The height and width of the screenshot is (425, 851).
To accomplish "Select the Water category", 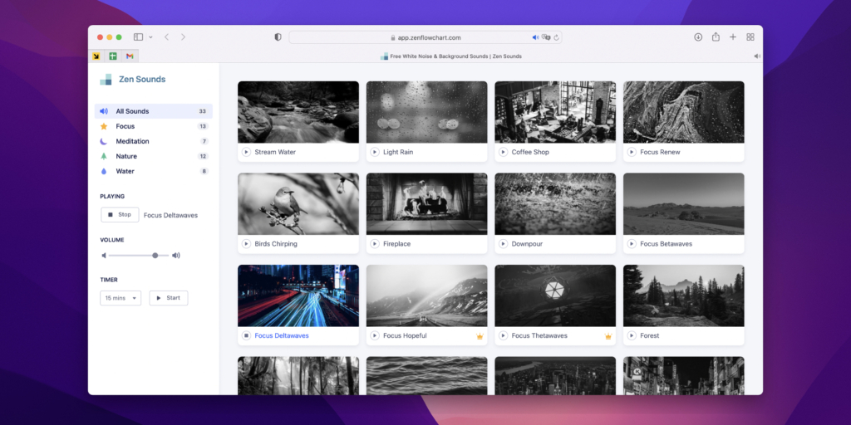I will (x=154, y=171).
